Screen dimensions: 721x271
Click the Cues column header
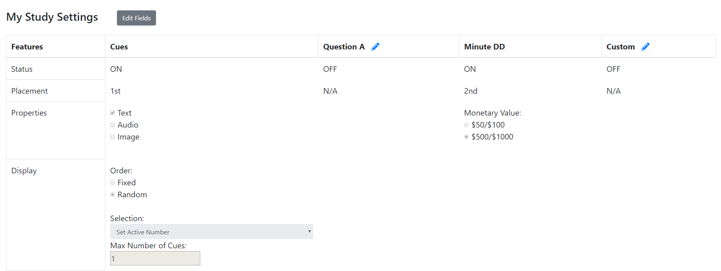(x=119, y=47)
